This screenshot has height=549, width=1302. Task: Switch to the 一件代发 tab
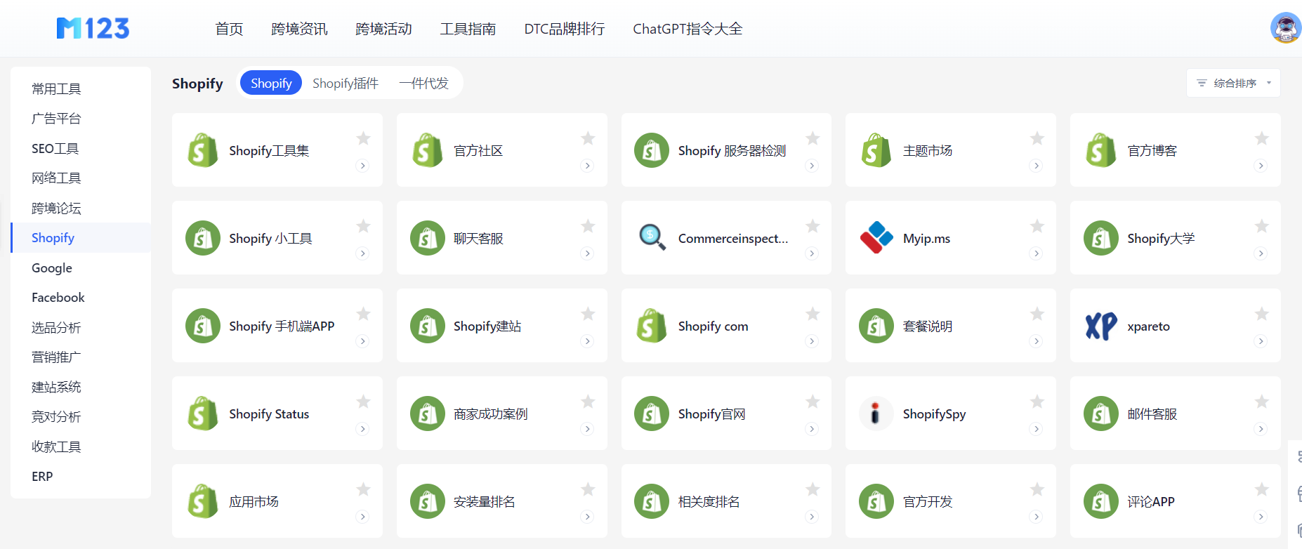(423, 83)
